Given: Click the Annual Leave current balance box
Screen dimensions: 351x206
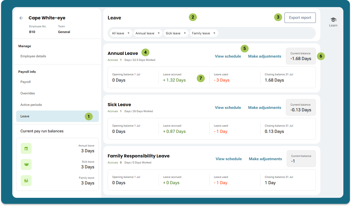Looking at the screenshot, I should pyautogui.click(x=301, y=56).
